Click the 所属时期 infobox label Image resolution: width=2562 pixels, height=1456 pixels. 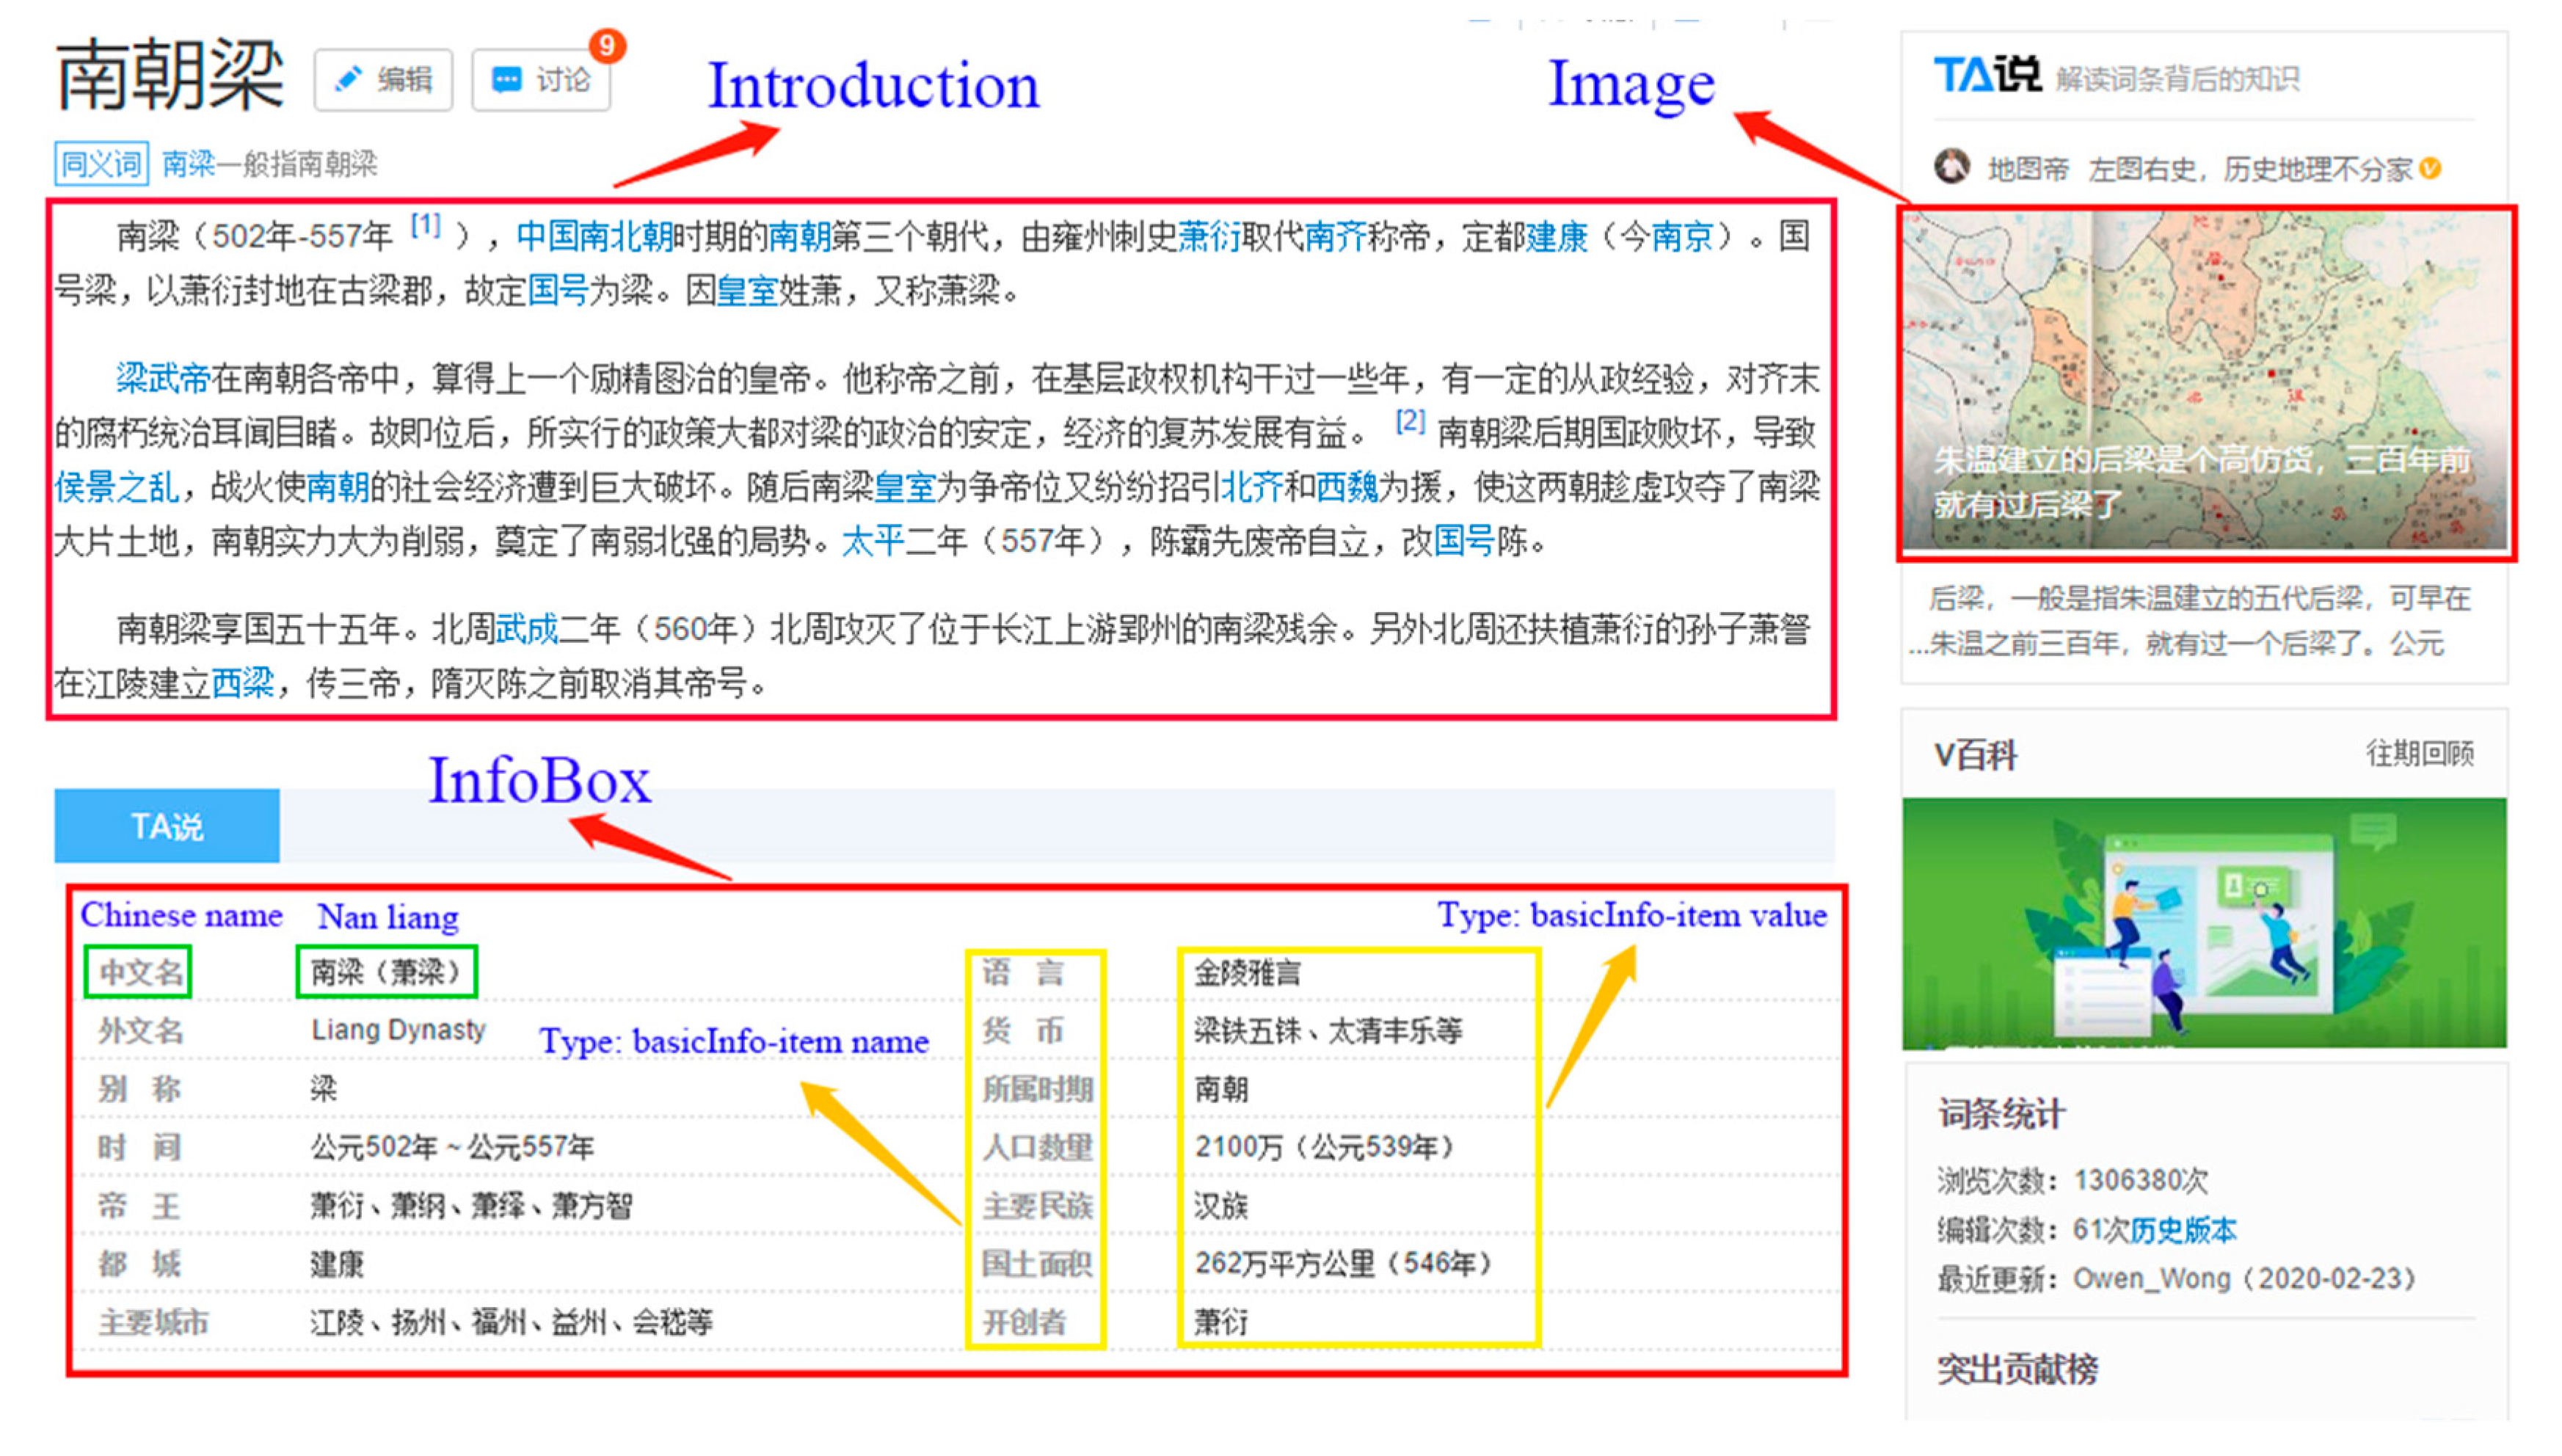pos(1036,1089)
